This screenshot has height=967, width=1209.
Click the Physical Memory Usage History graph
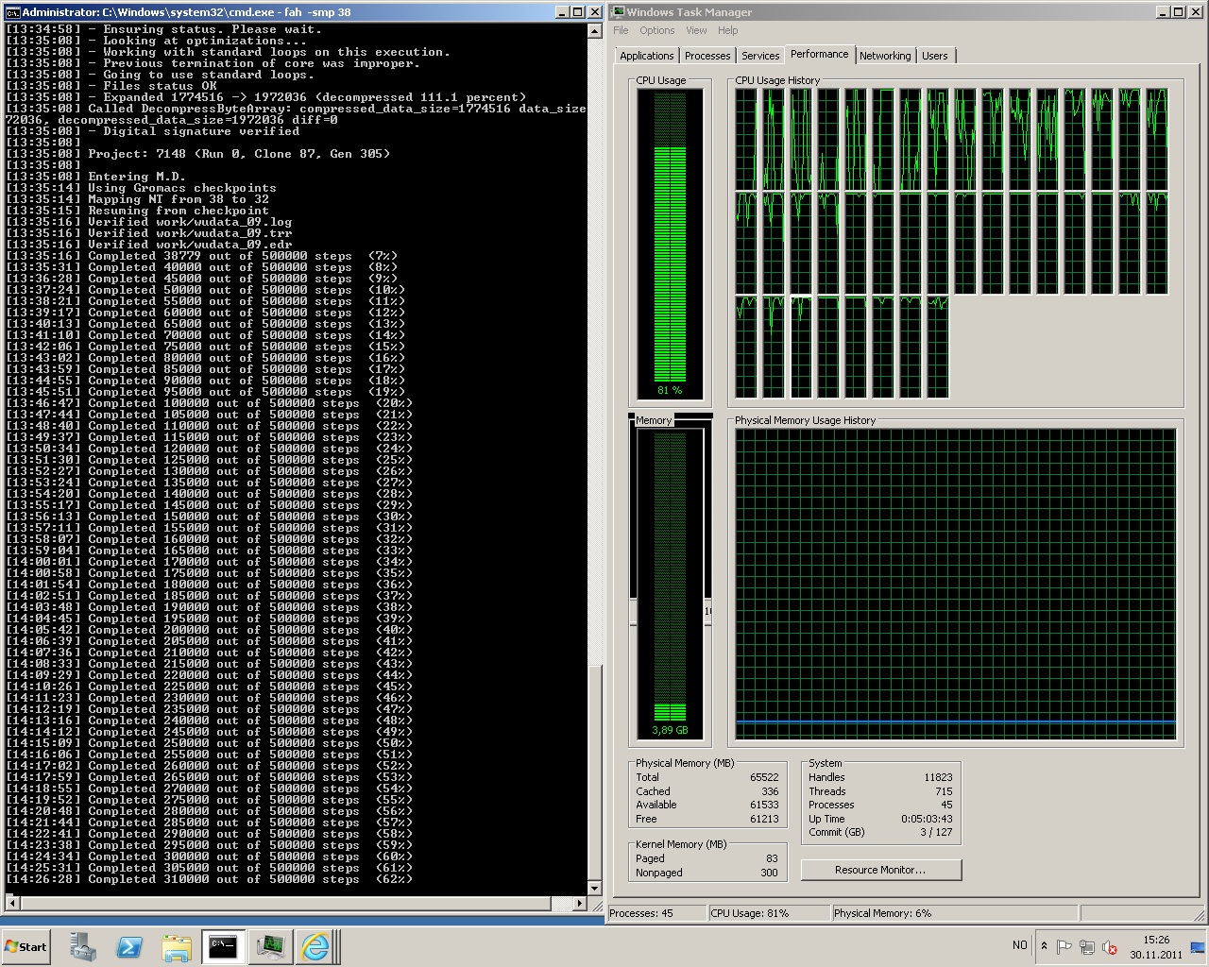coord(956,585)
